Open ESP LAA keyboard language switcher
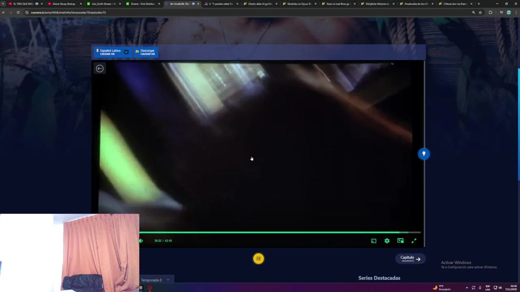The image size is (520, 292). (488, 288)
